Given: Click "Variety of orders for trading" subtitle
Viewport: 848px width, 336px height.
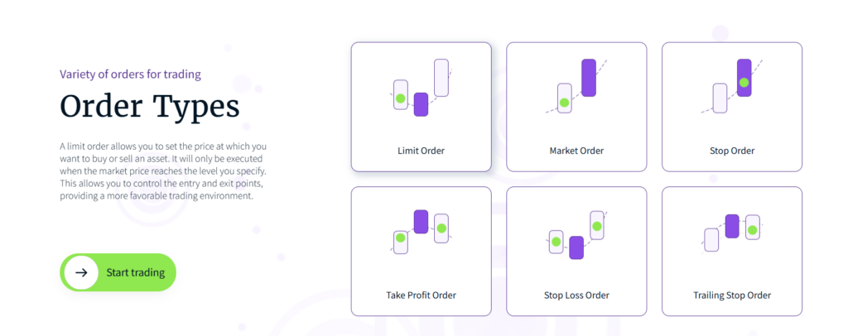Looking at the screenshot, I should (130, 74).
